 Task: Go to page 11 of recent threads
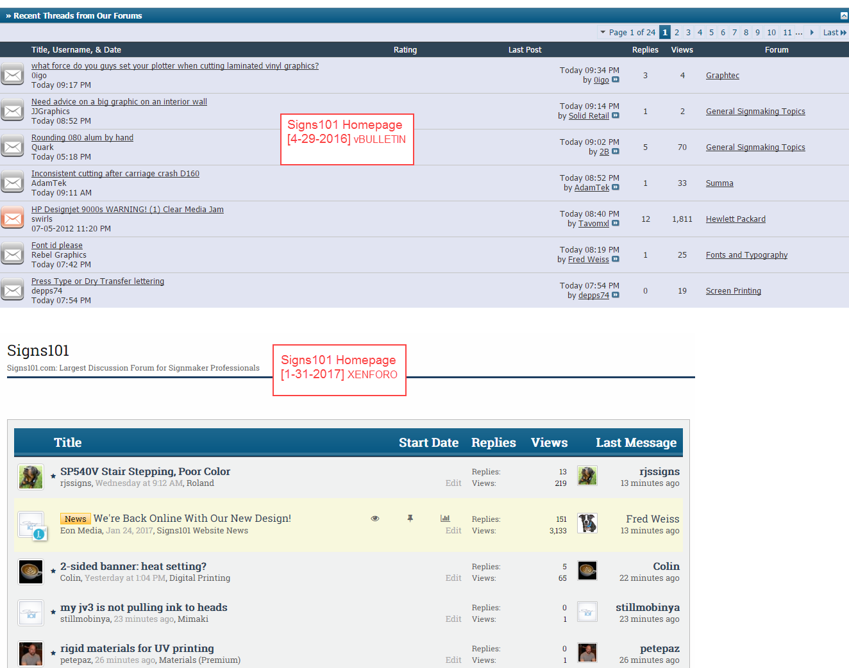tap(787, 32)
